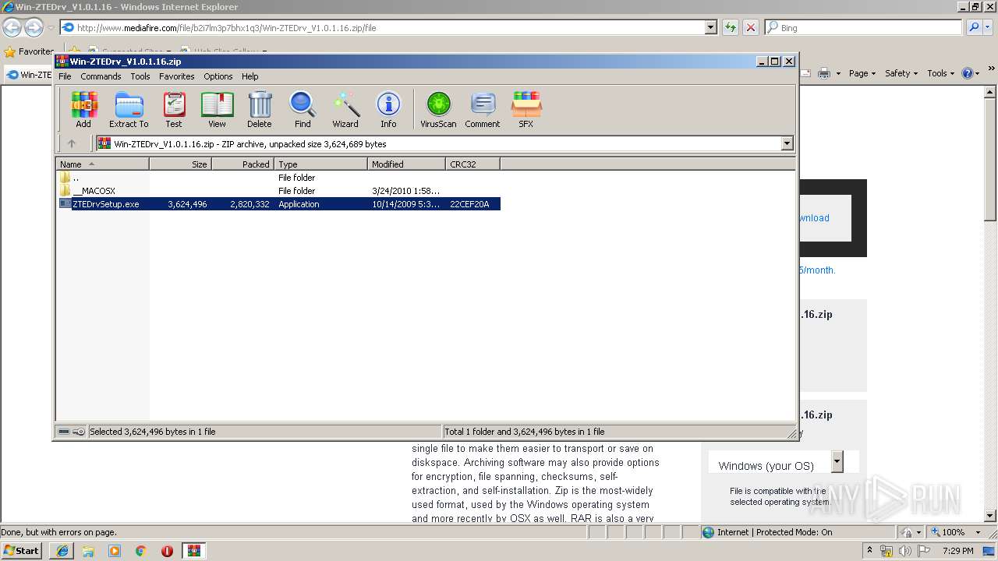Image resolution: width=998 pixels, height=561 pixels.
Task: Sort by the Packed column header
Action: tap(242, 164)
